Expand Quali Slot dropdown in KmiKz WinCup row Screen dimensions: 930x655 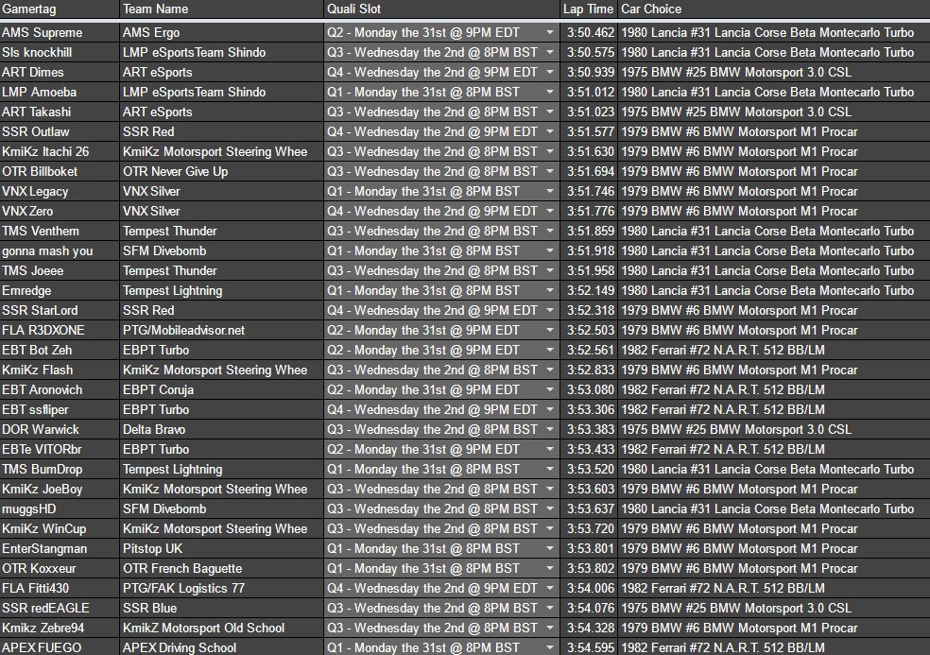click(550, 528)
